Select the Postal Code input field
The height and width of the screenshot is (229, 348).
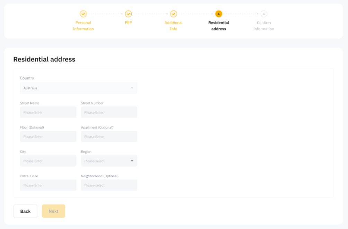pos(48,185)
